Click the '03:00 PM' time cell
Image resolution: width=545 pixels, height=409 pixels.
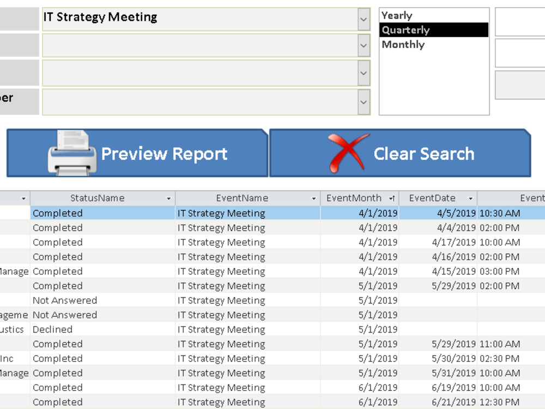[511, 271]
